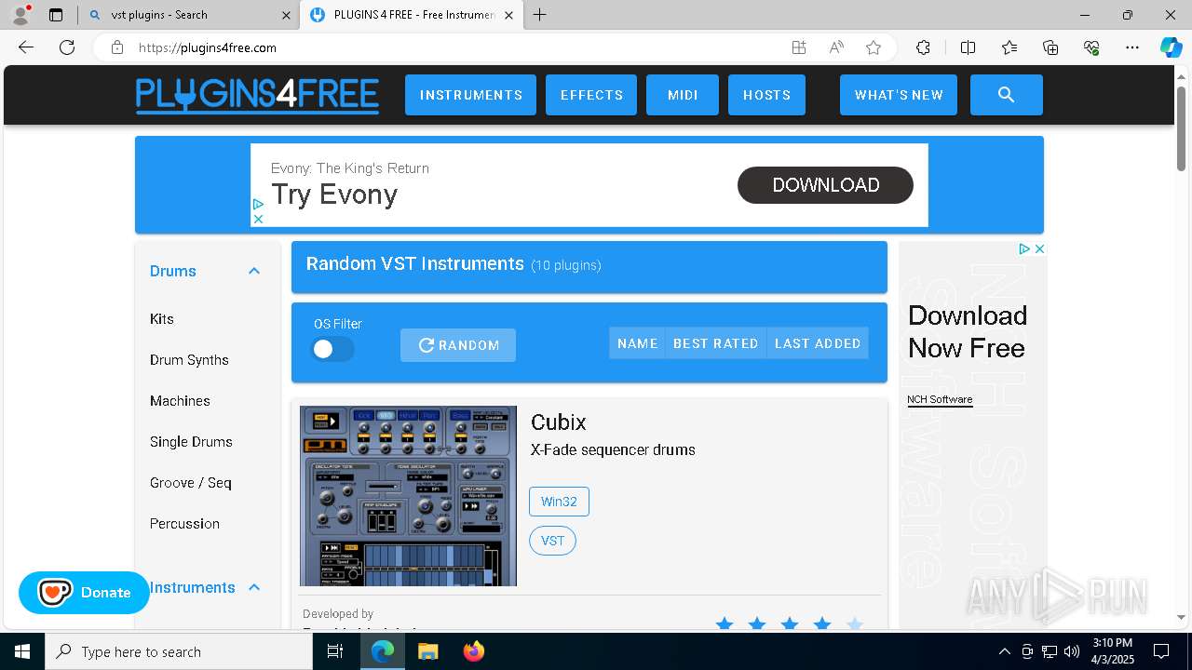Screen dimensions: 1192x670
Task: Click the AdChoices icon on sidebar ad
Action: pos(1023,248)
